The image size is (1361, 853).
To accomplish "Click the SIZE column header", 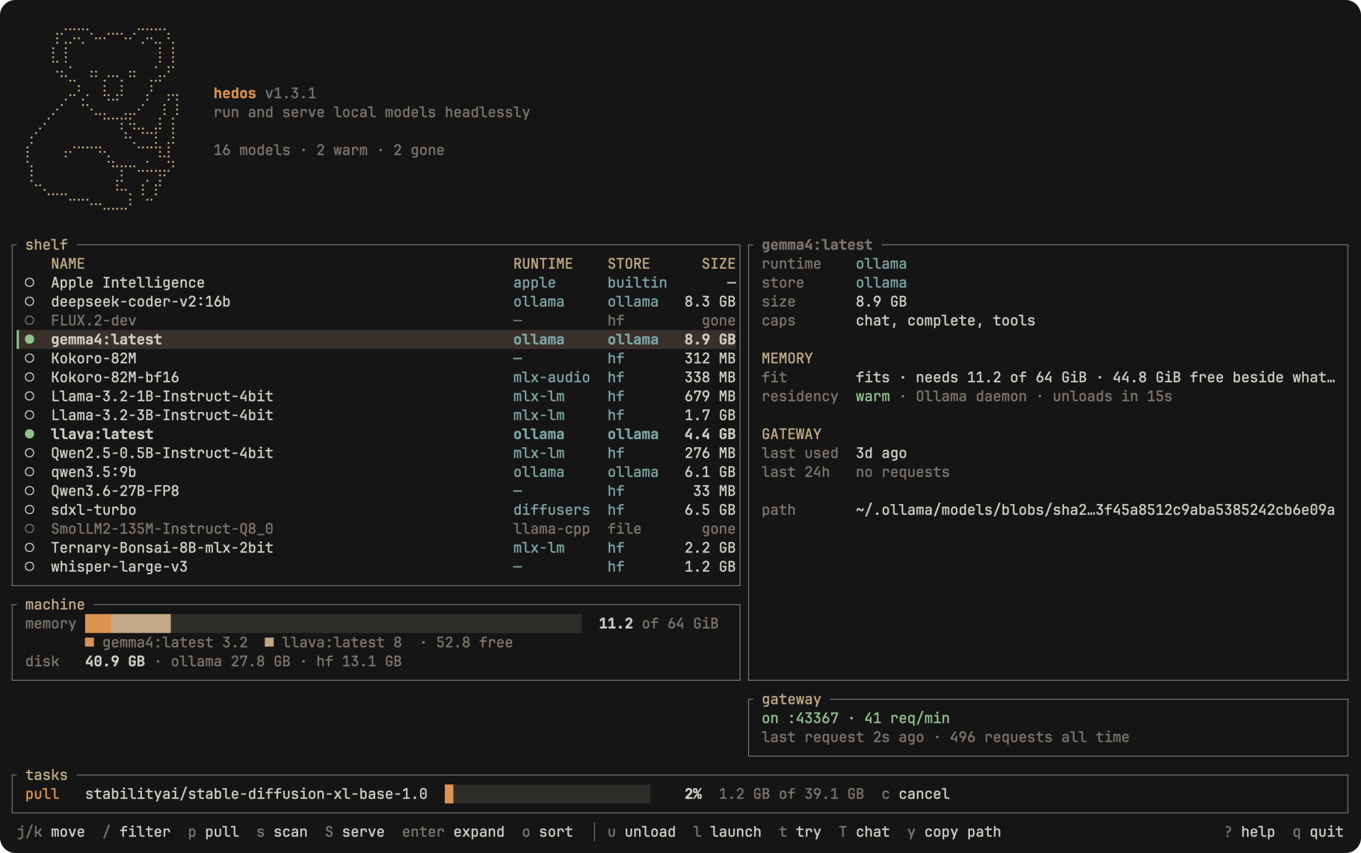I will (x=718, y=263).
